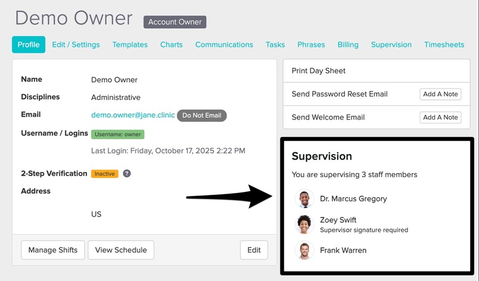Select the Tasks tab

click(x=275, y=45)
